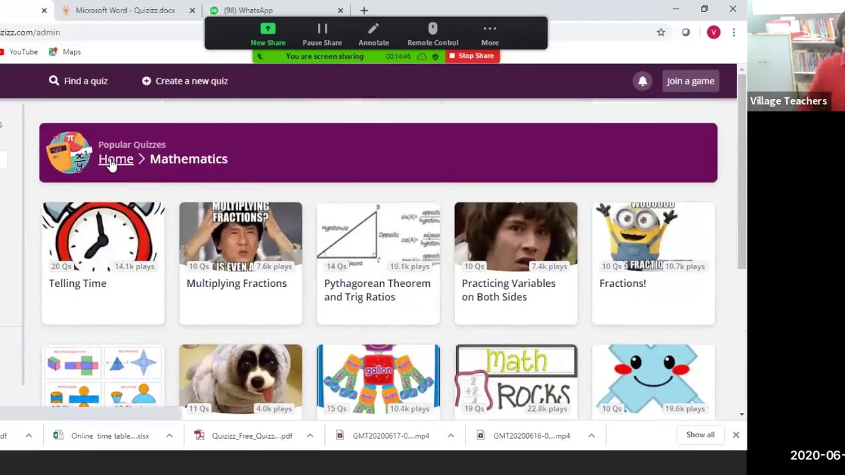
Task: Click the Mathematics category round icon
Action: 69,152
